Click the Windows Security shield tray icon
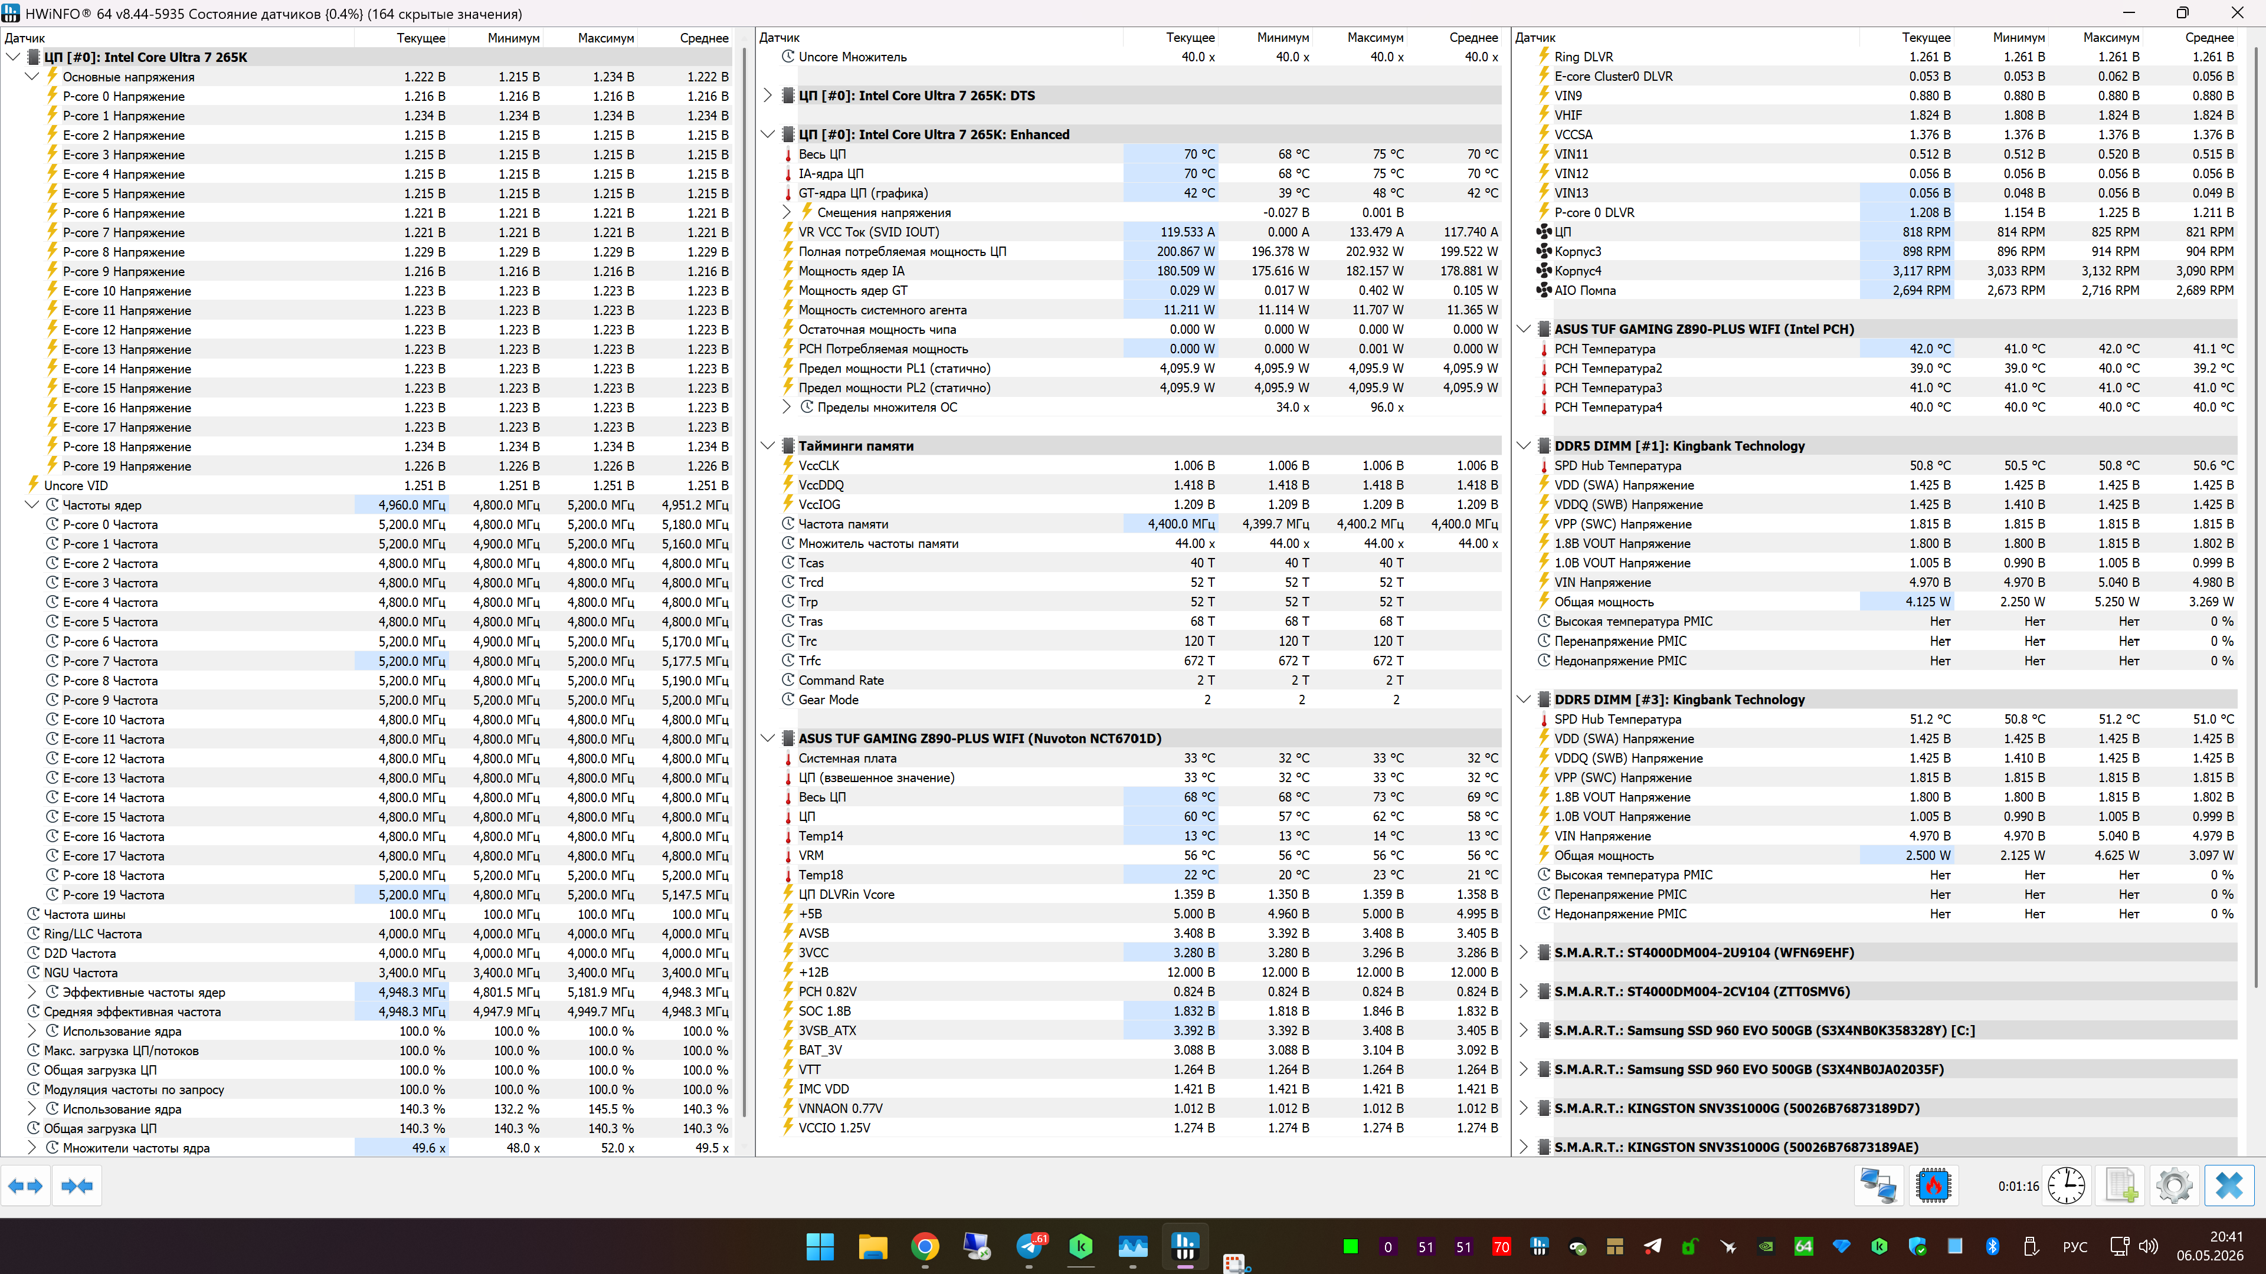This screenshot has height=1274, width=2266. 1918,1246
